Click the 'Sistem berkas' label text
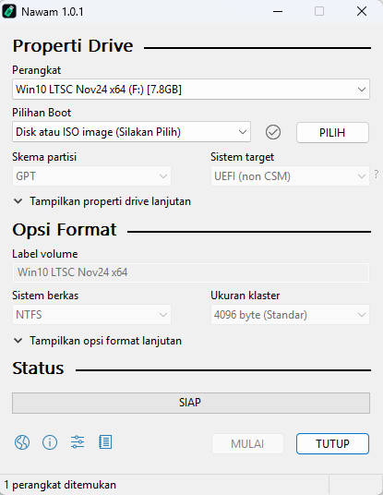This screenshot has width=383, height=495. pyautogui.click(x=45, y=296)
